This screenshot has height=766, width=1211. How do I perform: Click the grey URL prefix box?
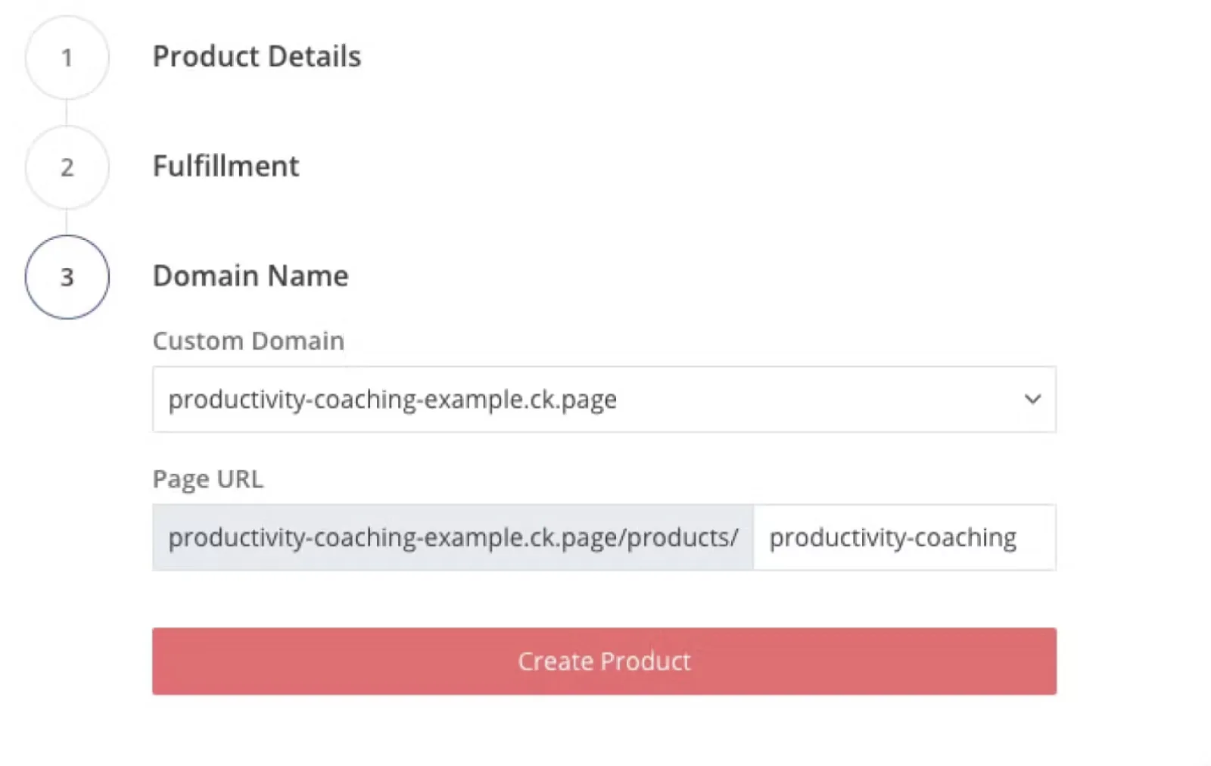453,537
